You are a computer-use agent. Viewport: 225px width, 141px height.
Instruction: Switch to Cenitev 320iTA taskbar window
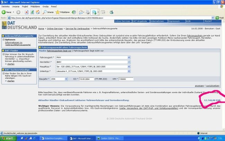[x=110, y=139]
